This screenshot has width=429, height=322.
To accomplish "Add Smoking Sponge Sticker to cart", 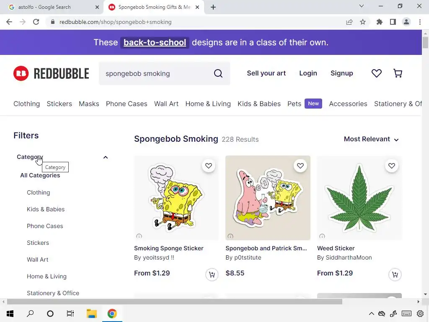I will pos(212,274).
